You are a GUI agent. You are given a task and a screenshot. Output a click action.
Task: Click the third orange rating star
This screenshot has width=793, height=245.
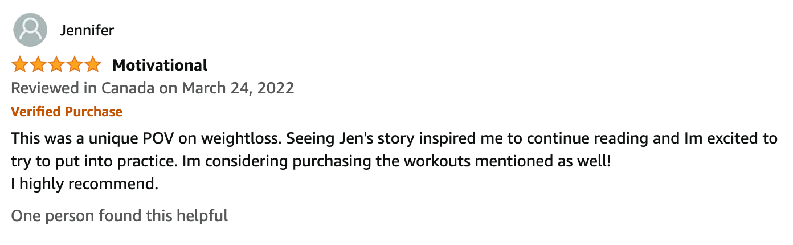(x=56, y=65)
